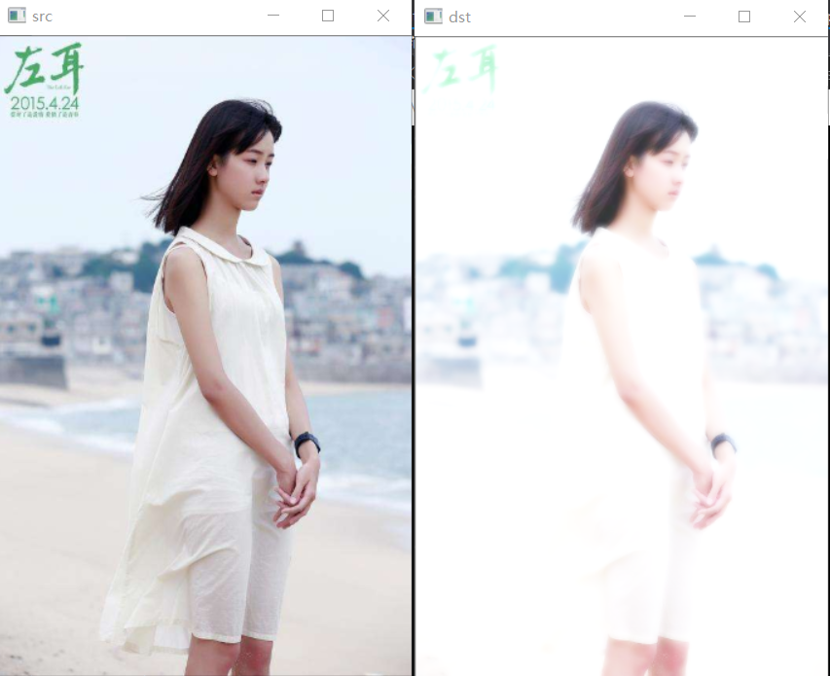Click the dst window title text

pyautogui.click(x=459, y=18)
